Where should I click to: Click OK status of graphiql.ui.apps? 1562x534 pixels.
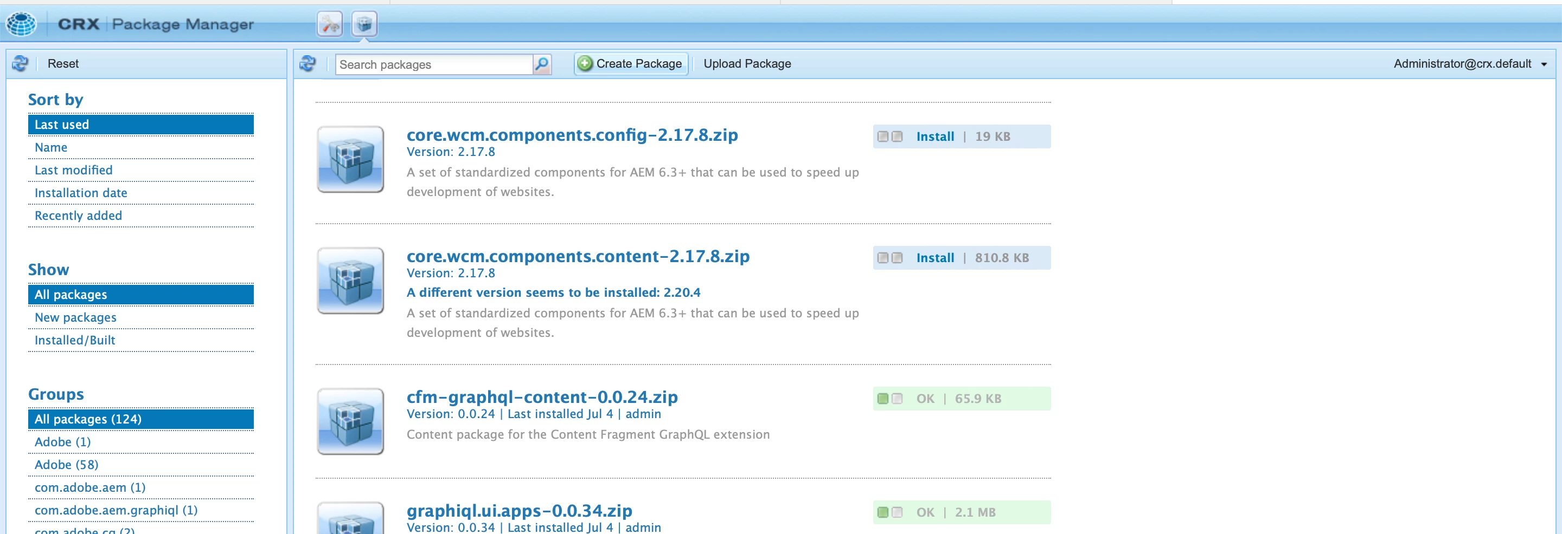coord(925,513)
